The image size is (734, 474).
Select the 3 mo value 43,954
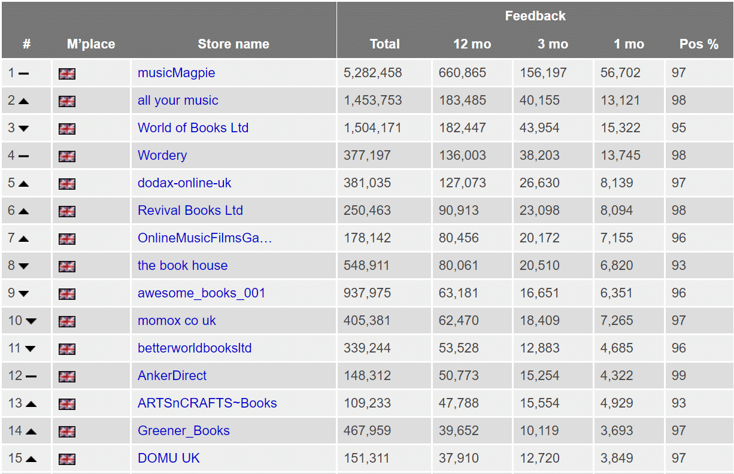(x=539, y=128)
